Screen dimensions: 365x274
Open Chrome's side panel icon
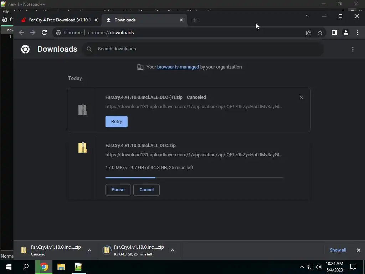click(334, 32)
